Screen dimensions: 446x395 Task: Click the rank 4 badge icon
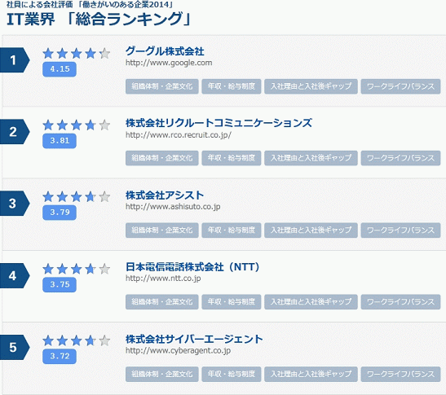pos(15,275)
